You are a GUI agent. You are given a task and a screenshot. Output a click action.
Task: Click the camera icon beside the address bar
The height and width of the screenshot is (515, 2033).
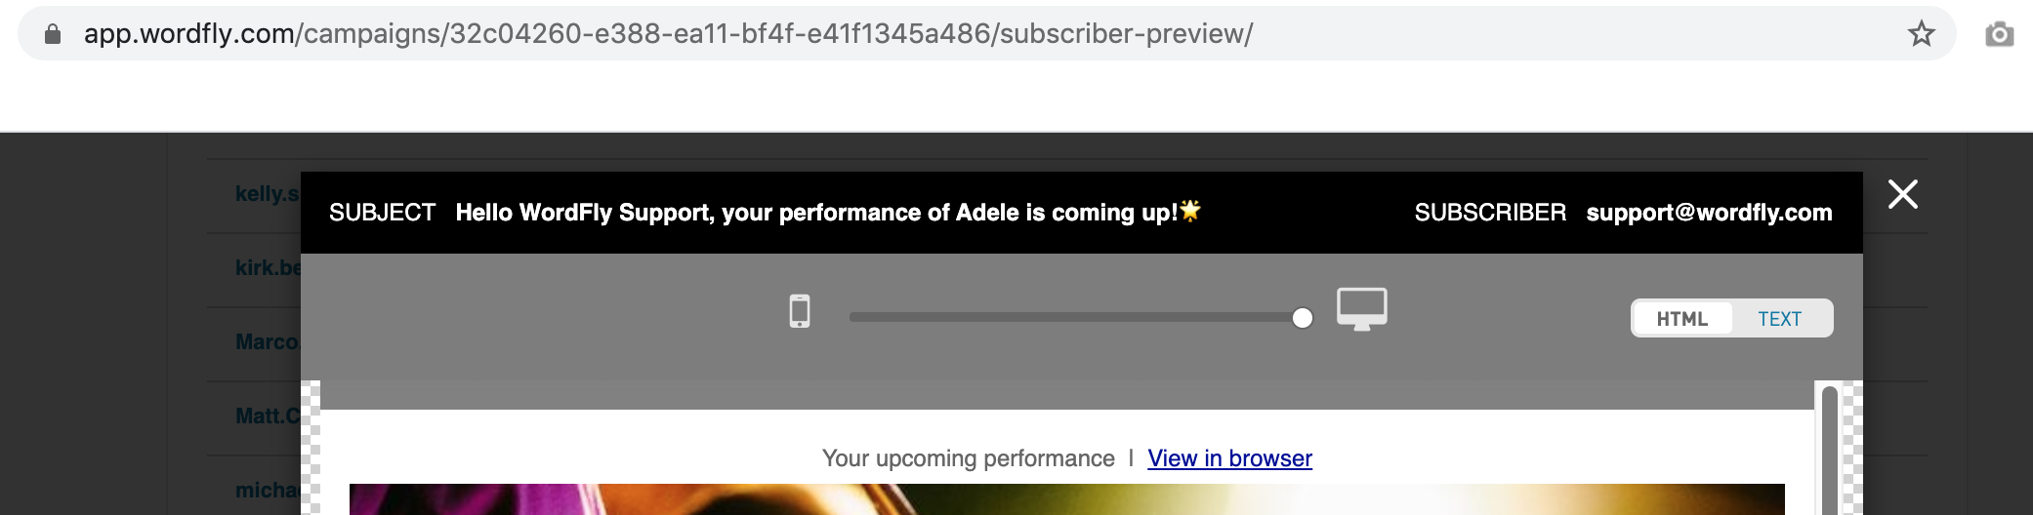click(1999, 34)
